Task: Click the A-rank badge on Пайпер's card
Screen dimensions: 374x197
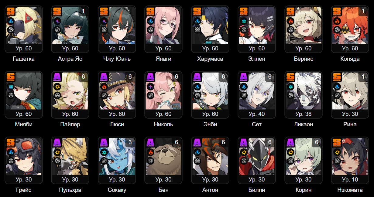Action: [x=57, y=77]
